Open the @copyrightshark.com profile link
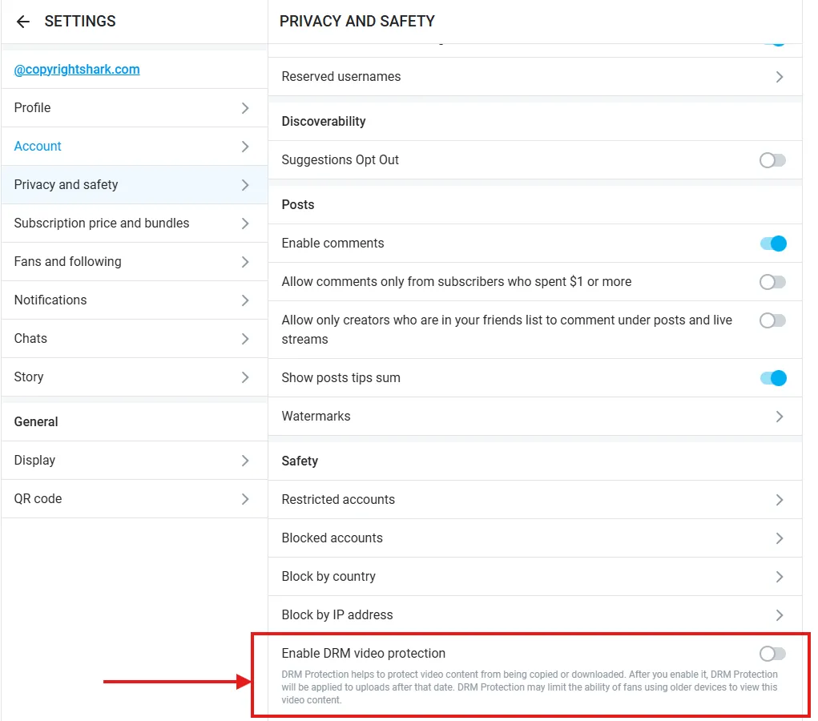The width and height of the screenshot is (818, 721). click(x=75, y=69)
